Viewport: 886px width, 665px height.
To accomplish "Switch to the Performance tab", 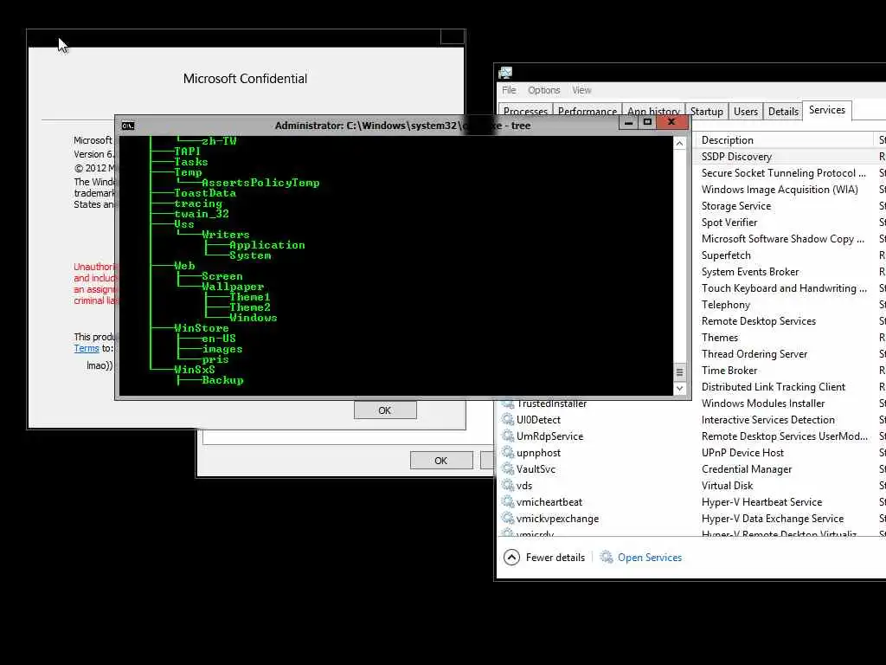I will point(587,112).
